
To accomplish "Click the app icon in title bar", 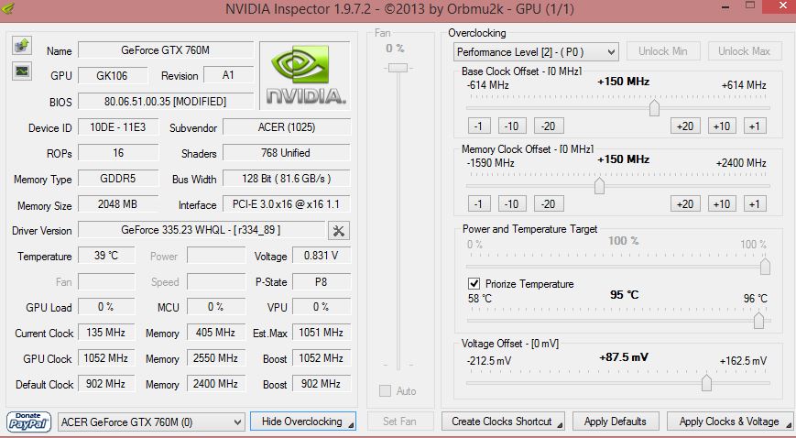I will coord(7,8).
